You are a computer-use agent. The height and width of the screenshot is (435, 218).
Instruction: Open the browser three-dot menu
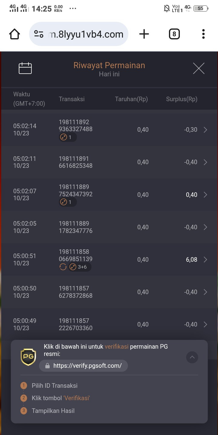[203, 34]
